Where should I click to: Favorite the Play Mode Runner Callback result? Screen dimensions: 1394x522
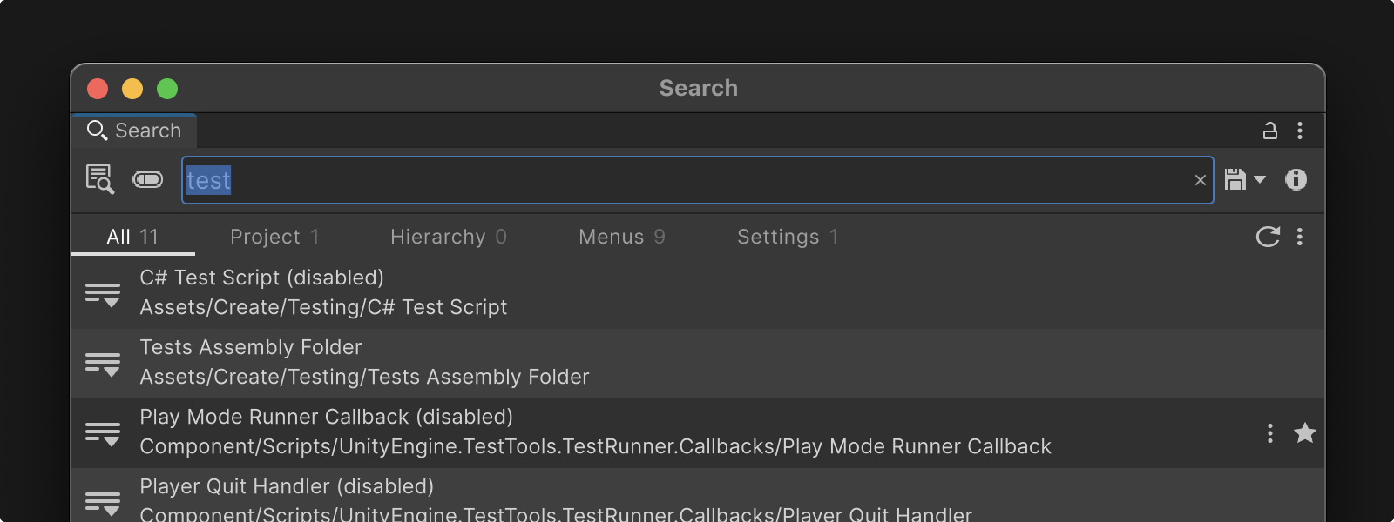pyautogui.click(x=1304, y=432)
